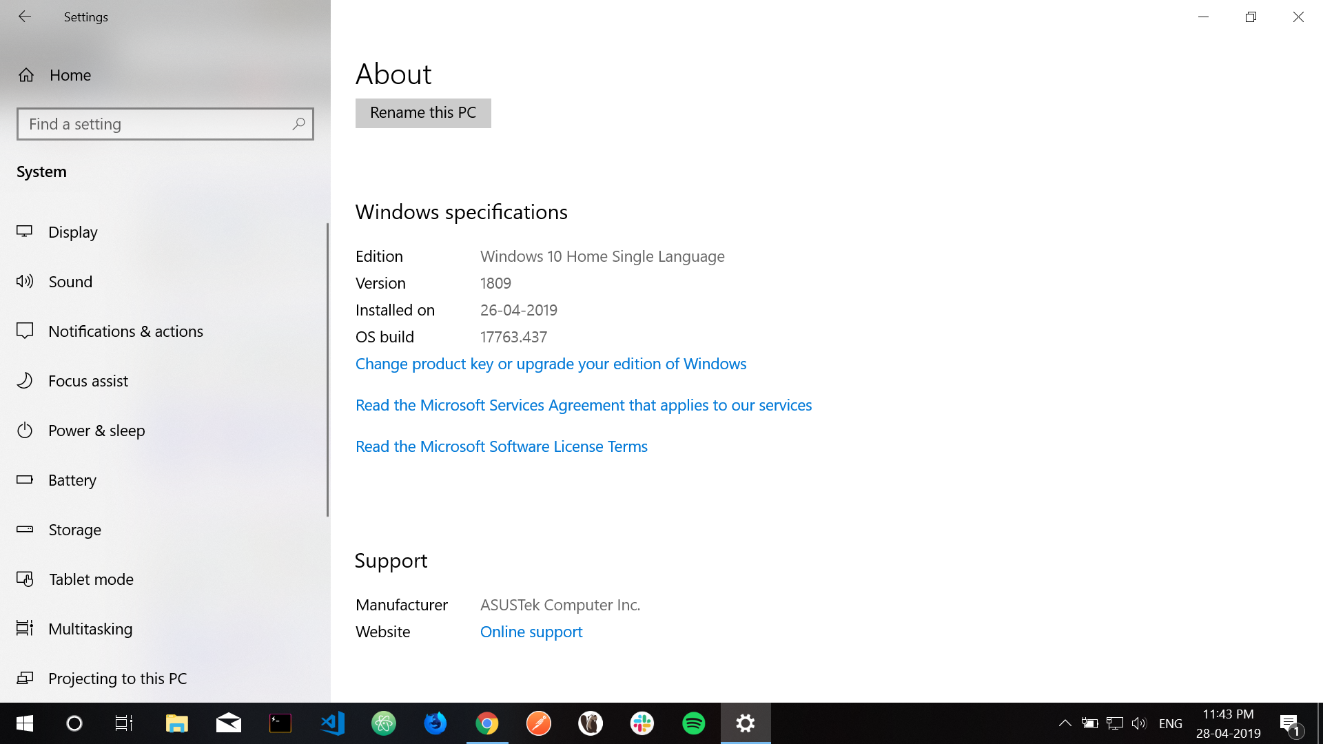Image resolution: width=1323 pixels, height=744 pixels.
Task: Open Sound settings
Action: click(55, 282)
